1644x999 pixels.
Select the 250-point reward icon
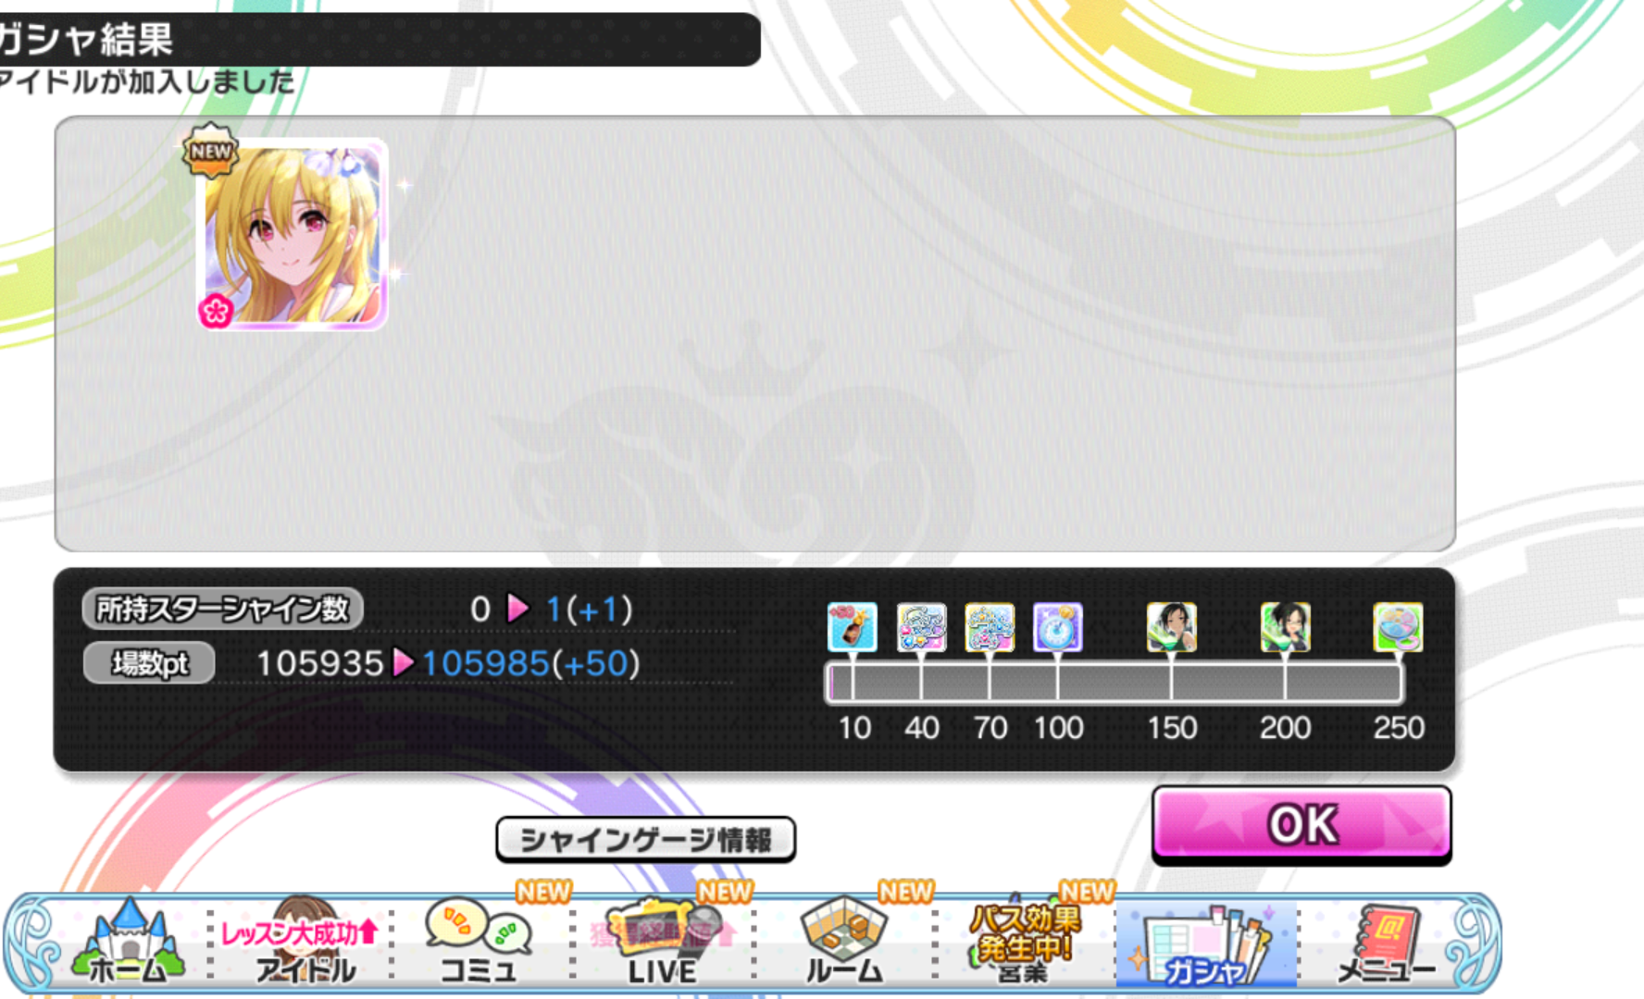pos(1398,627)
